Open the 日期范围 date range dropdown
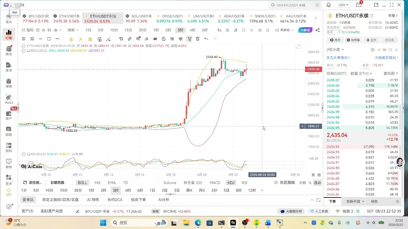 (x=59, y=183)
